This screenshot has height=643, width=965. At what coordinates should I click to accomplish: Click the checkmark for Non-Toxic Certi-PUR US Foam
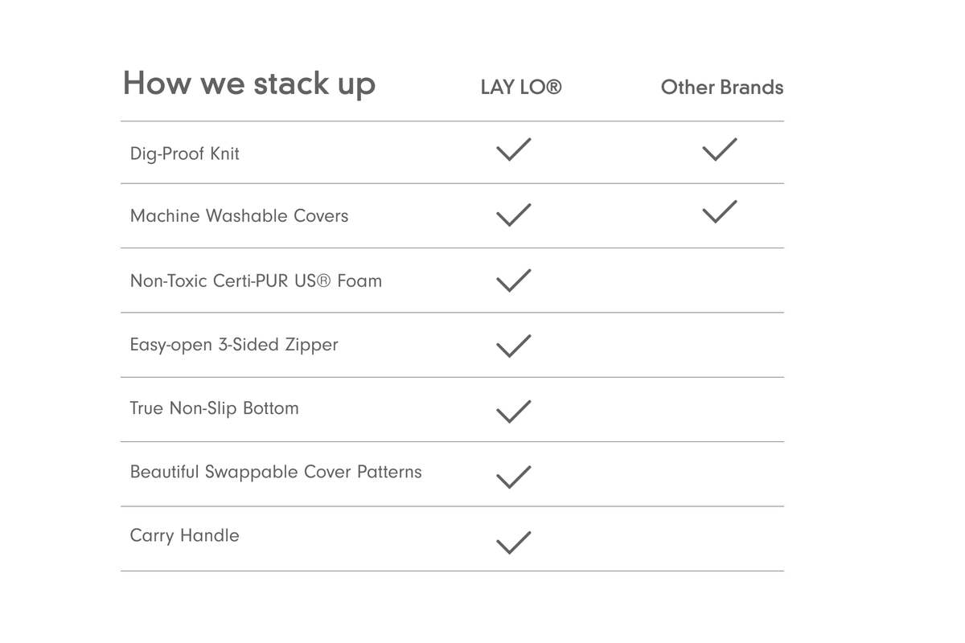pyautogui.click(x=514, y=281)
